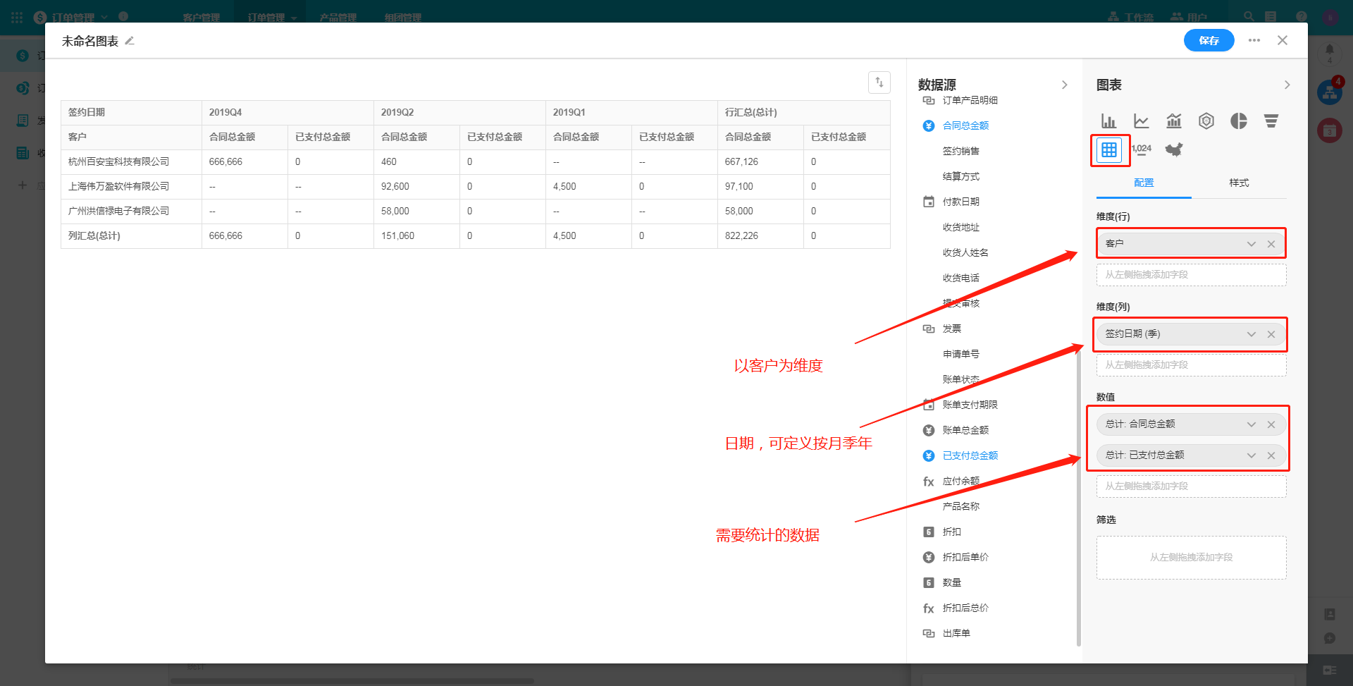This screenshot has height=686, width=1353.
Task: Open dropdown for 客户 row dimension
Action: point(1251,244)
